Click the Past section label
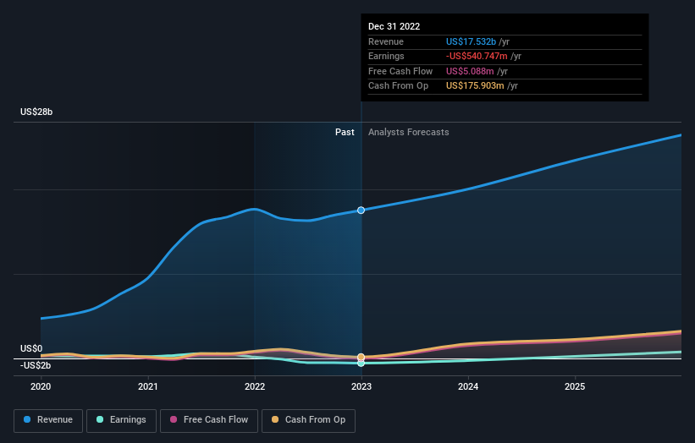Screen dimensions: 695x443 [x=345, y=133]
